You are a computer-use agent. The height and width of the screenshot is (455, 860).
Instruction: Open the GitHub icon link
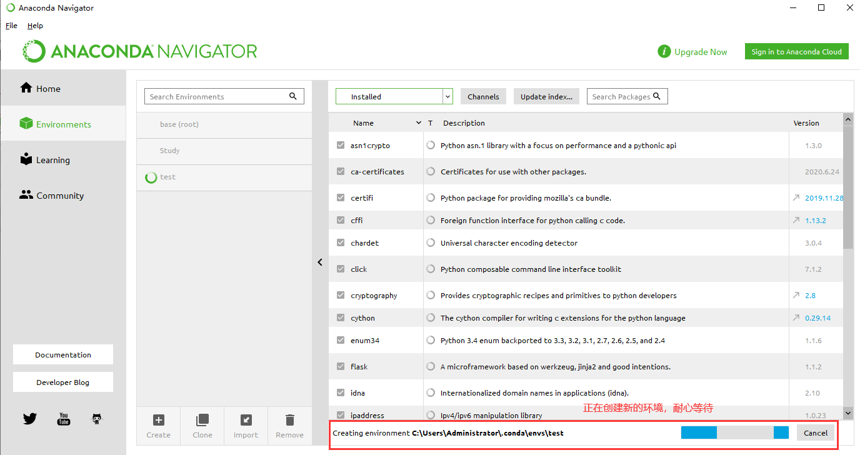pyautogui.click(x=97, y=419)
